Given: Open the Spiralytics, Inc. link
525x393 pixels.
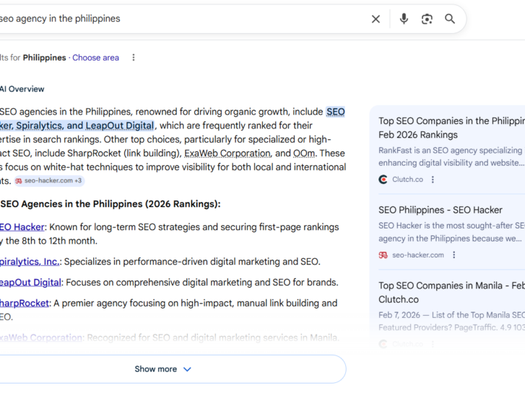Looking at the screenshot, I should pos(30,262).
